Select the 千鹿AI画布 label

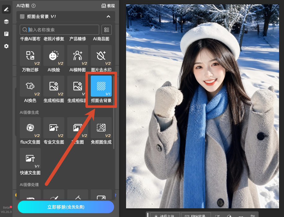pos(30,39)
